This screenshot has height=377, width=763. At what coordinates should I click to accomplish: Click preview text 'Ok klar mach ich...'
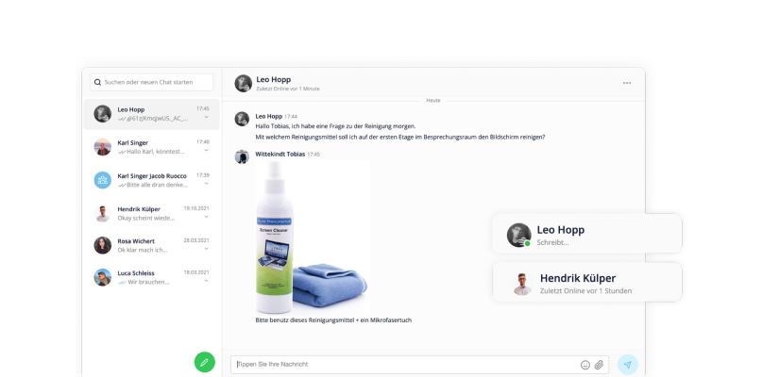click(x=142, y=250)
